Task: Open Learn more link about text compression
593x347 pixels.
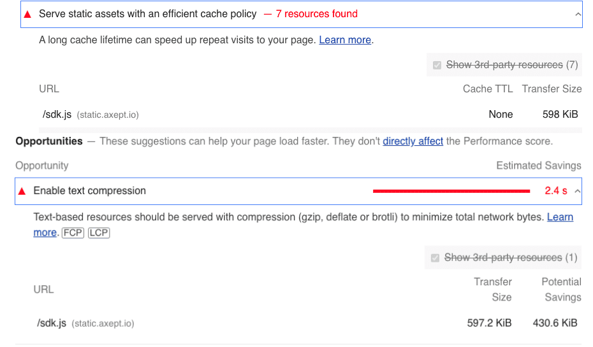Action: pyautogui.click(x=560, y=217)
